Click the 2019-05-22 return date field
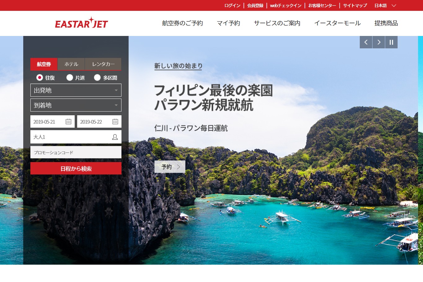The width and height of the screenshot is (423, 282). (x=99, y=121)
